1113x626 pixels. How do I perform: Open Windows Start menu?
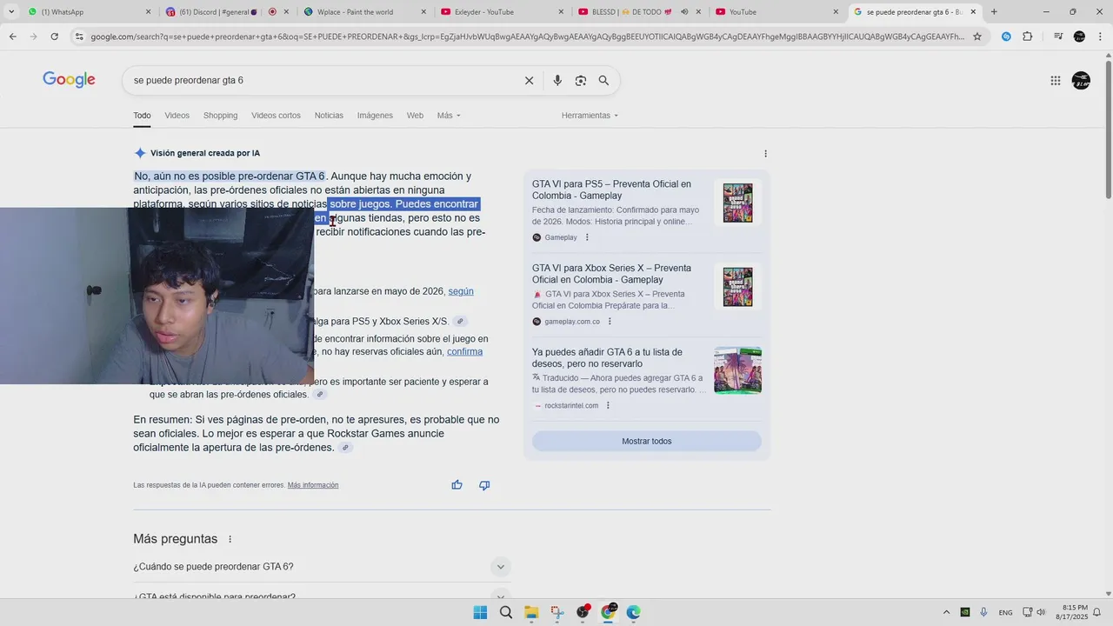(480, 612)
